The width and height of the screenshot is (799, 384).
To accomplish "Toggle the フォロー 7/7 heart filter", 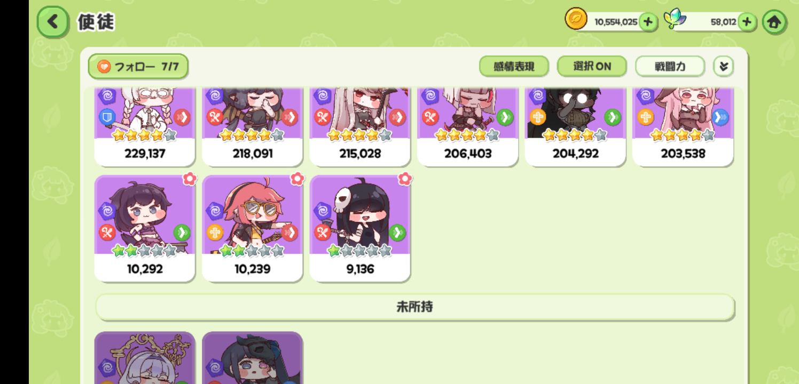I will [138, 67].
